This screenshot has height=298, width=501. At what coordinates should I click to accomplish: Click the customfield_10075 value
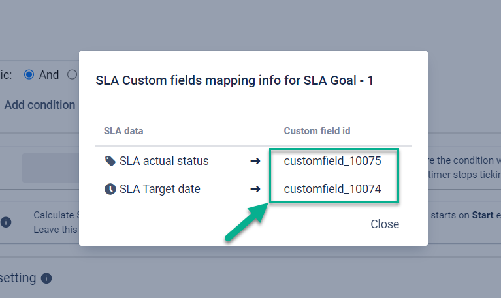point(332,161)
